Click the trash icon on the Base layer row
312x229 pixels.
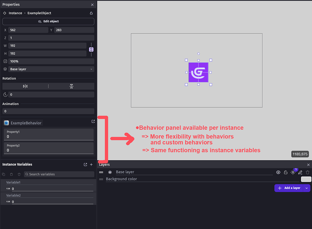tap(307, 172)
